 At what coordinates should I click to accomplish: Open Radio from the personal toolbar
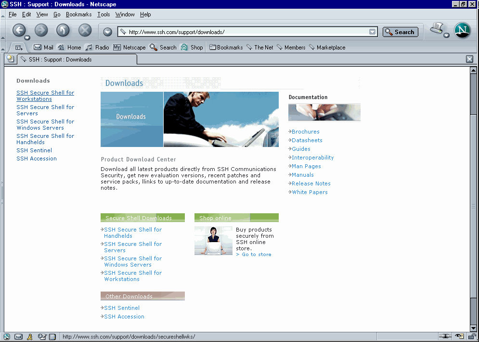point(97,48)
